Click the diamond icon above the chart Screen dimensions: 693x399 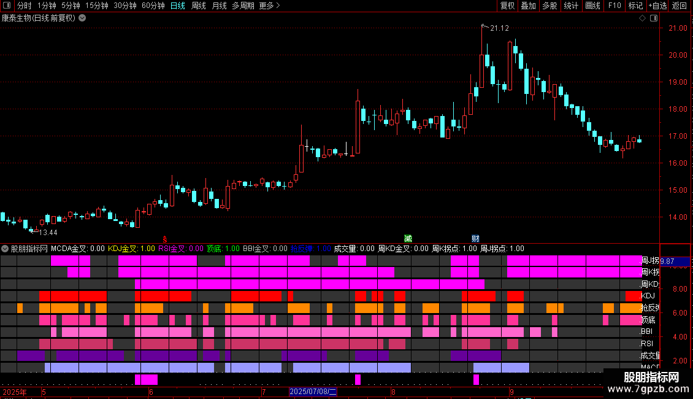[642, 18]
